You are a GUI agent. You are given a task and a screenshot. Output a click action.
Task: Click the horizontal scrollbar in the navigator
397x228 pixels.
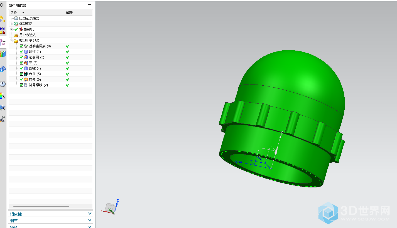41,206
